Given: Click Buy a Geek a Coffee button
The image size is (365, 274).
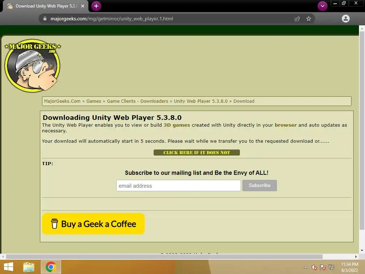Looking at the screenshot, I should click(93, 224).
